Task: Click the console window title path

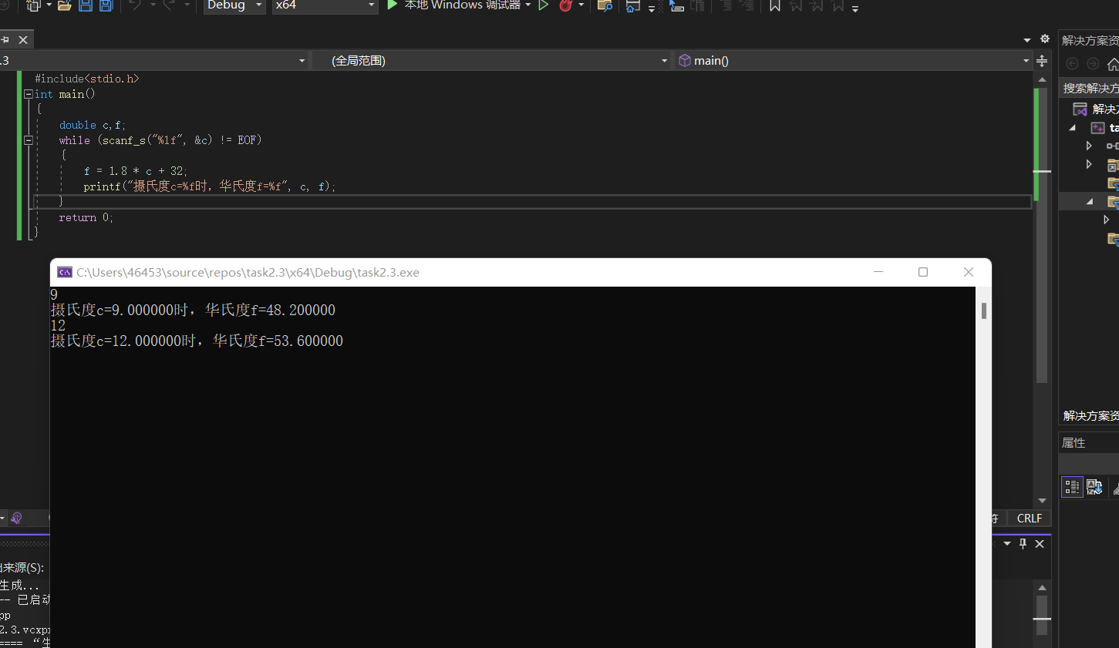Action: pyautogui.click(x=248, y=272)
